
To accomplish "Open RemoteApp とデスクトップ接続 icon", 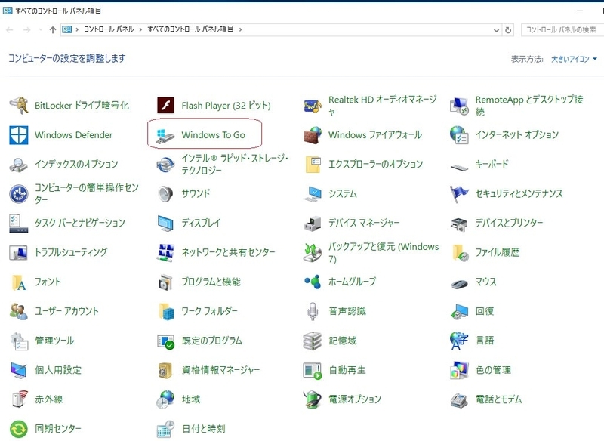I will point(459,105).
